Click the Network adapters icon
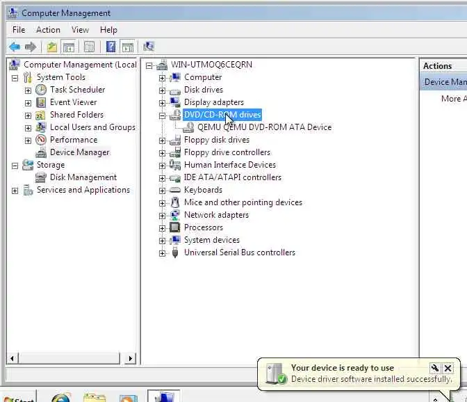This screenshot has width=467, height=402. point(175,215)
